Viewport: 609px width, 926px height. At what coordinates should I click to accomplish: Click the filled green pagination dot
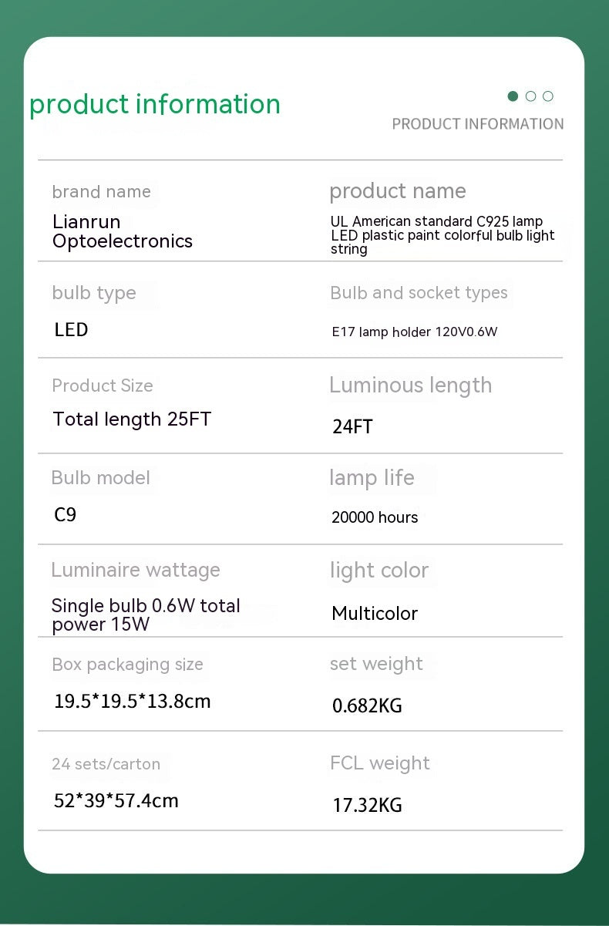(x=513, y=96)
